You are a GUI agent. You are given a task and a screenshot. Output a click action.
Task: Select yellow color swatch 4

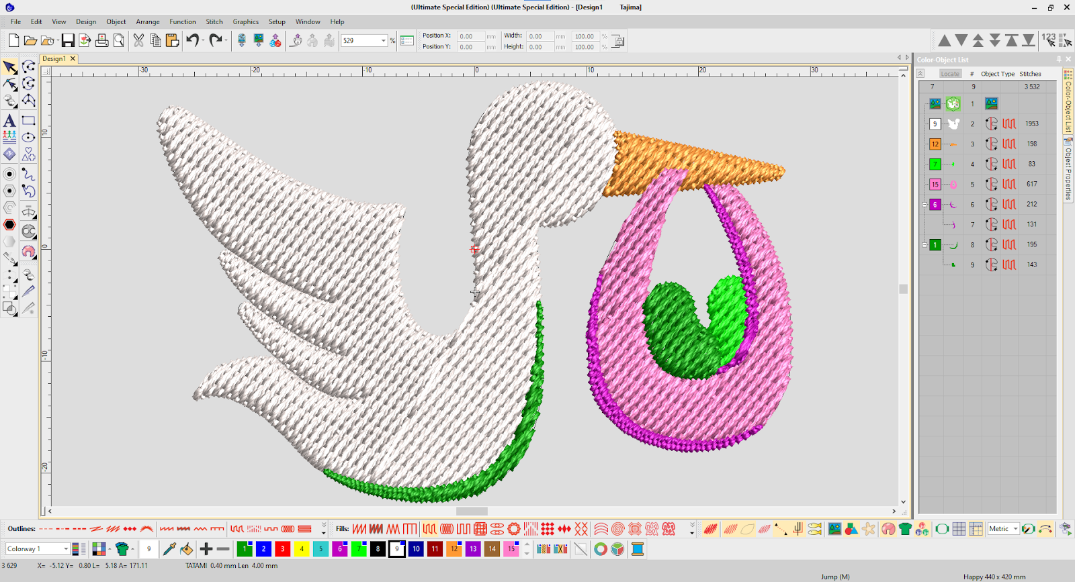coord(302,549)
